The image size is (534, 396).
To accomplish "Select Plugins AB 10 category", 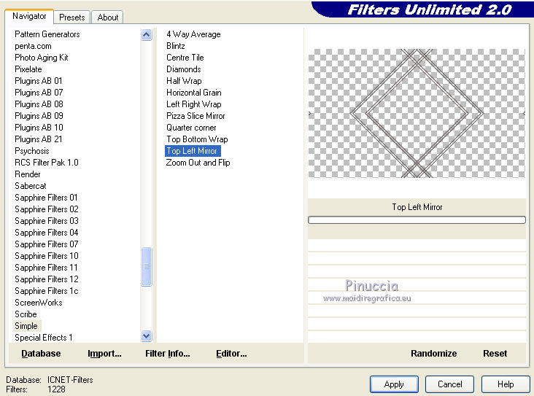I will 39,128.
